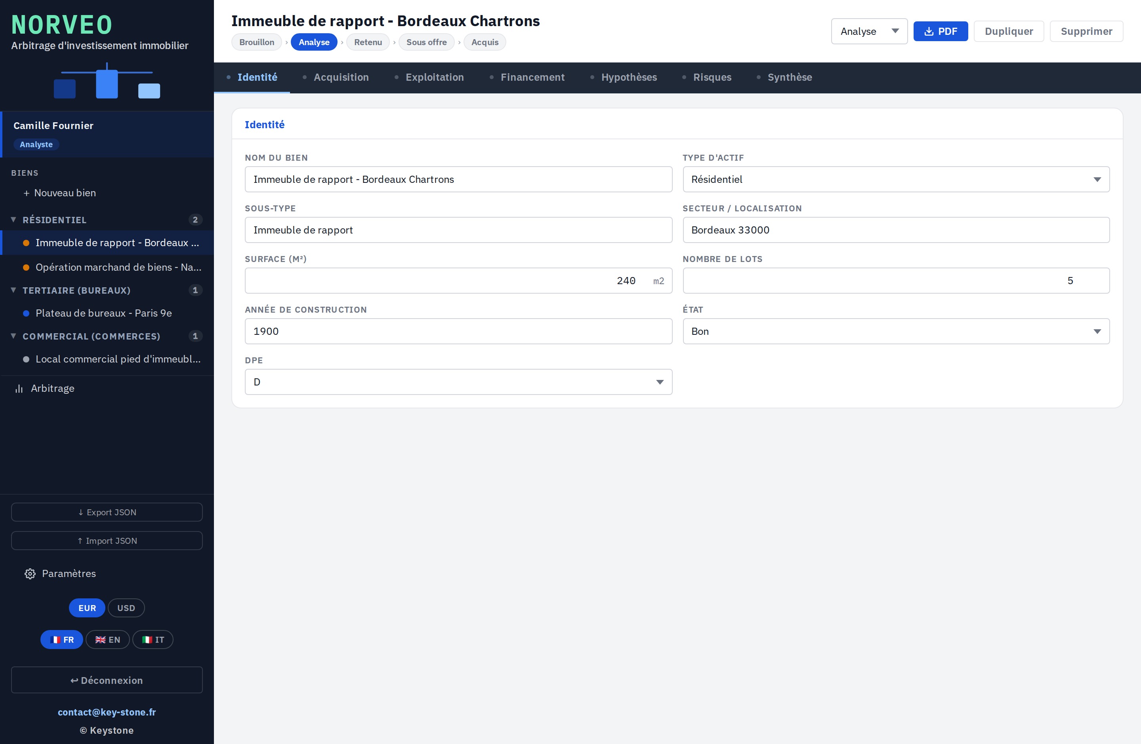
Task: Click the Paramètres gear icon
Action: pyautogui.click(x=30, y=573)
